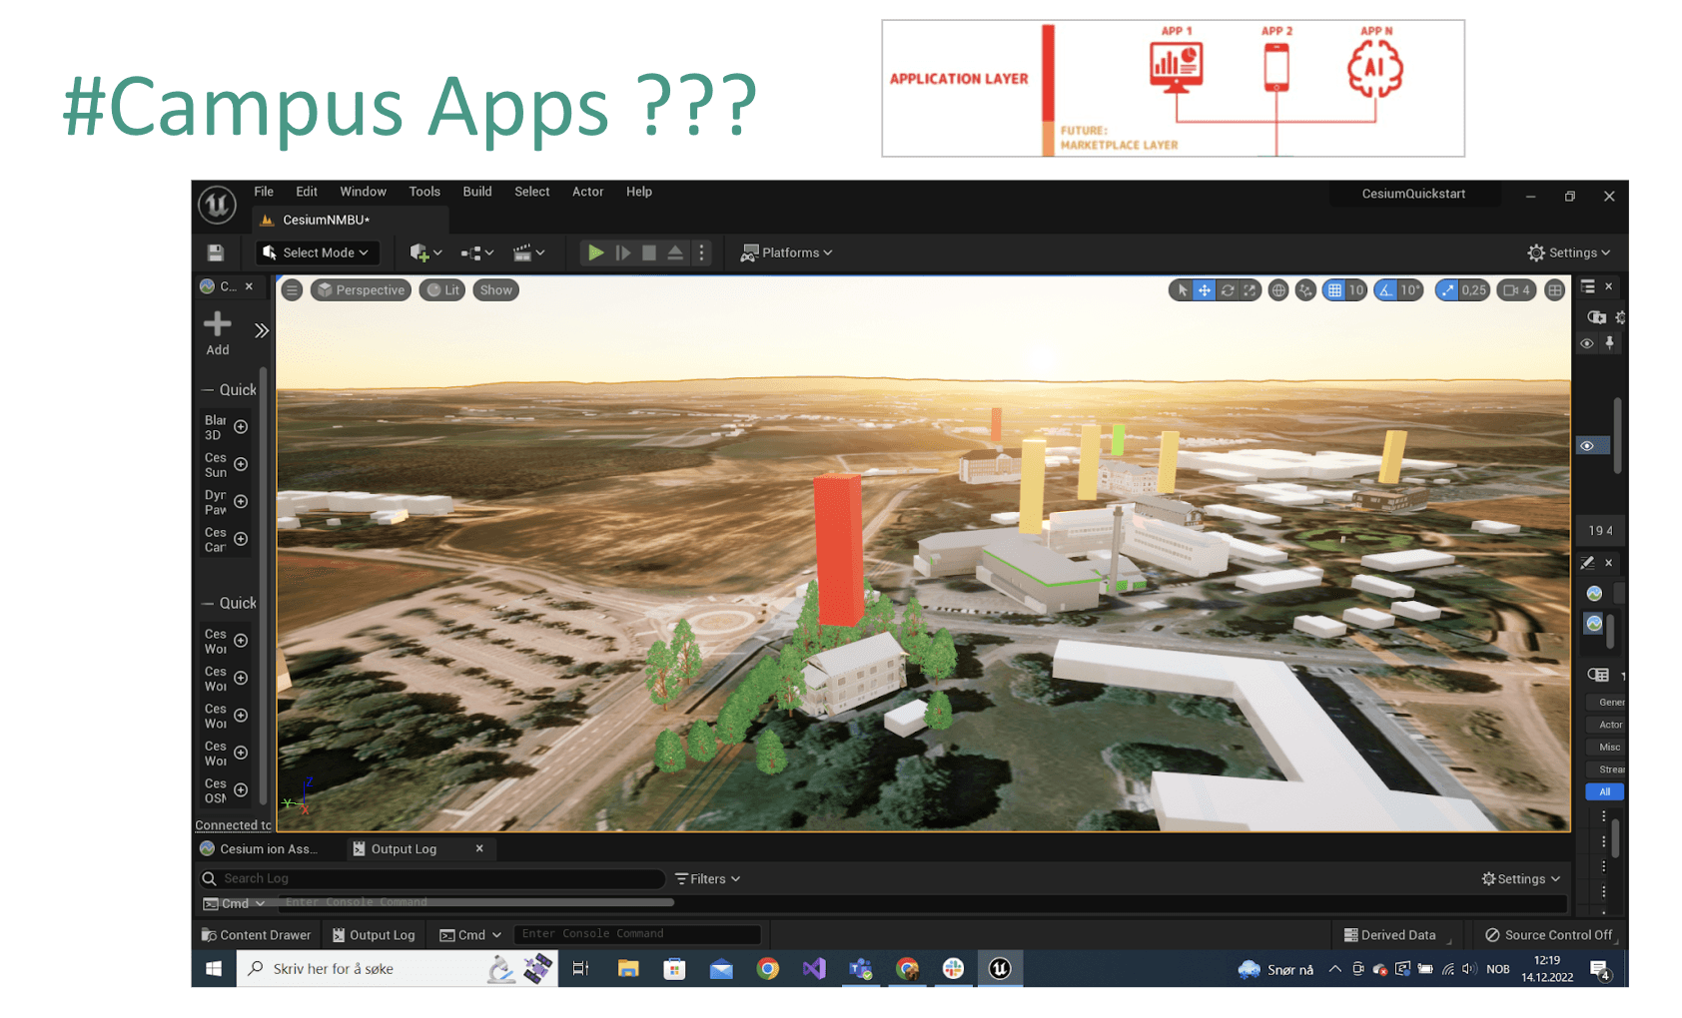Open the Edit menu
The image size is (1682, 1018).
point(307,192)
